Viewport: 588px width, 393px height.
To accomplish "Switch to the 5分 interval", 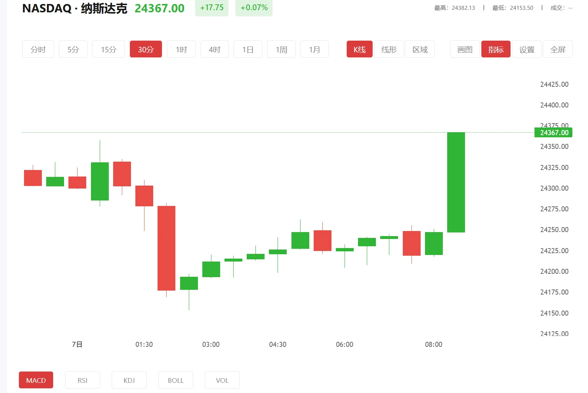I will click(x=73, y=49).
